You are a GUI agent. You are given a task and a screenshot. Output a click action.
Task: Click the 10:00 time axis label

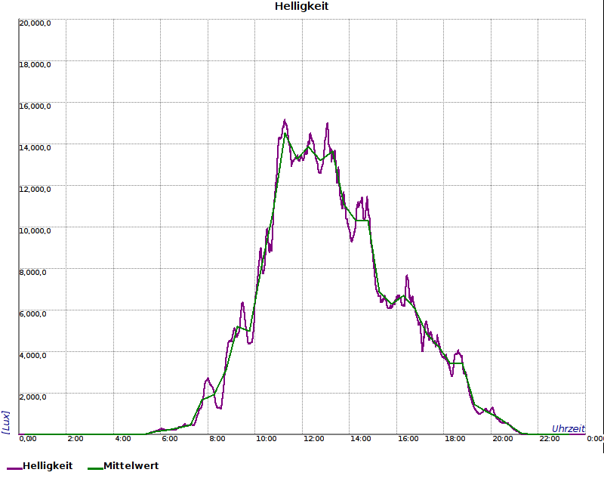[x=267, y=439]
